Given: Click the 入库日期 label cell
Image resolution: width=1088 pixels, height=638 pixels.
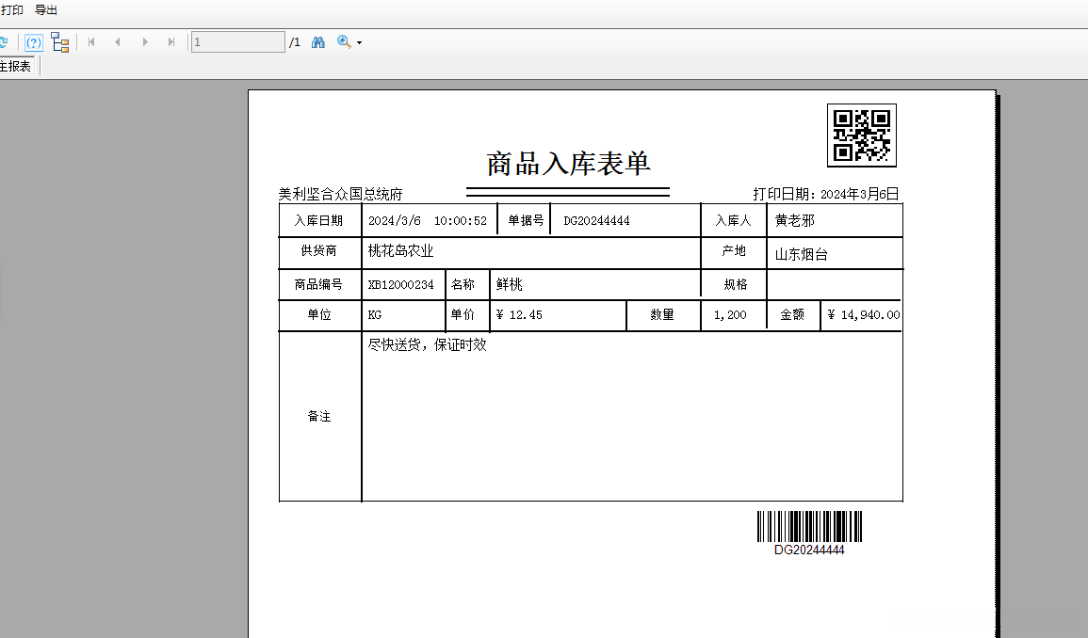Looking at the screenshot, I should (x=319, y=220).
